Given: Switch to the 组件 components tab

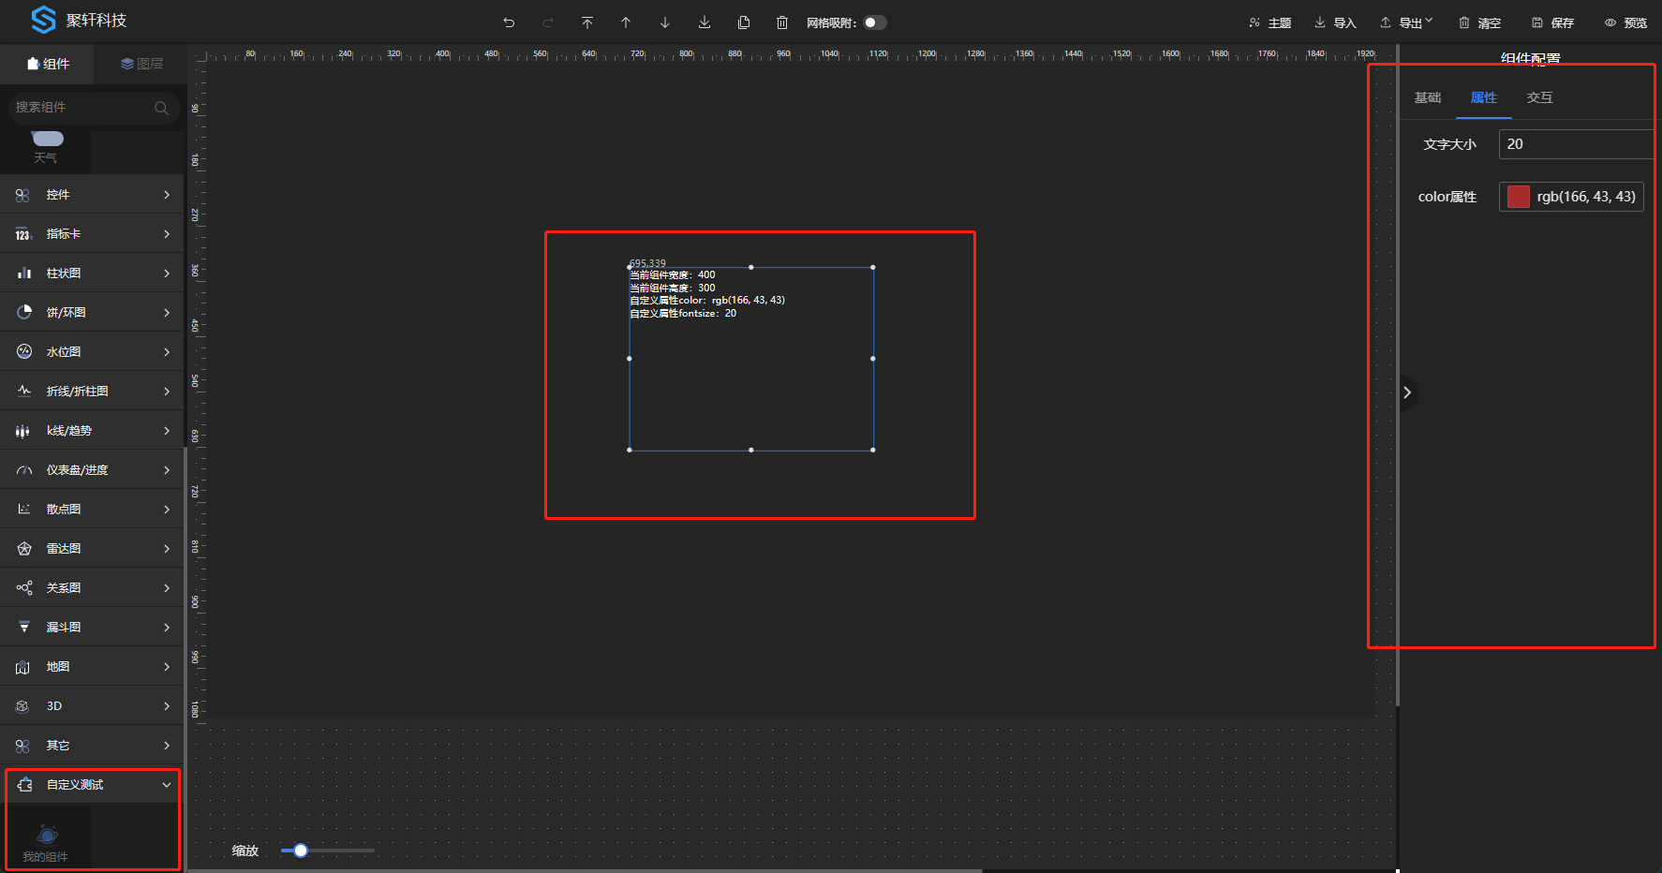Looking at the screenshot, I should click(x=48, y=64).
